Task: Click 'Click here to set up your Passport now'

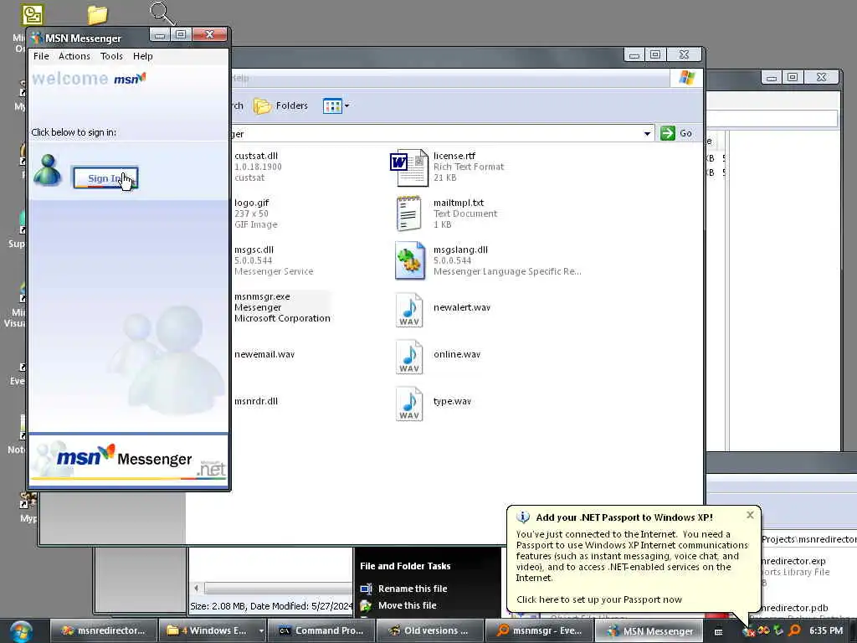Action: pos(599,599)
